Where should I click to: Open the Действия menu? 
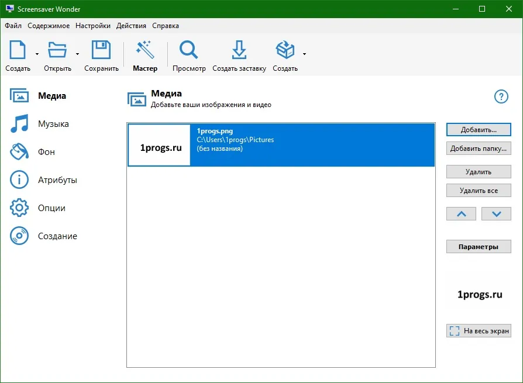click(x=131, y=26)
